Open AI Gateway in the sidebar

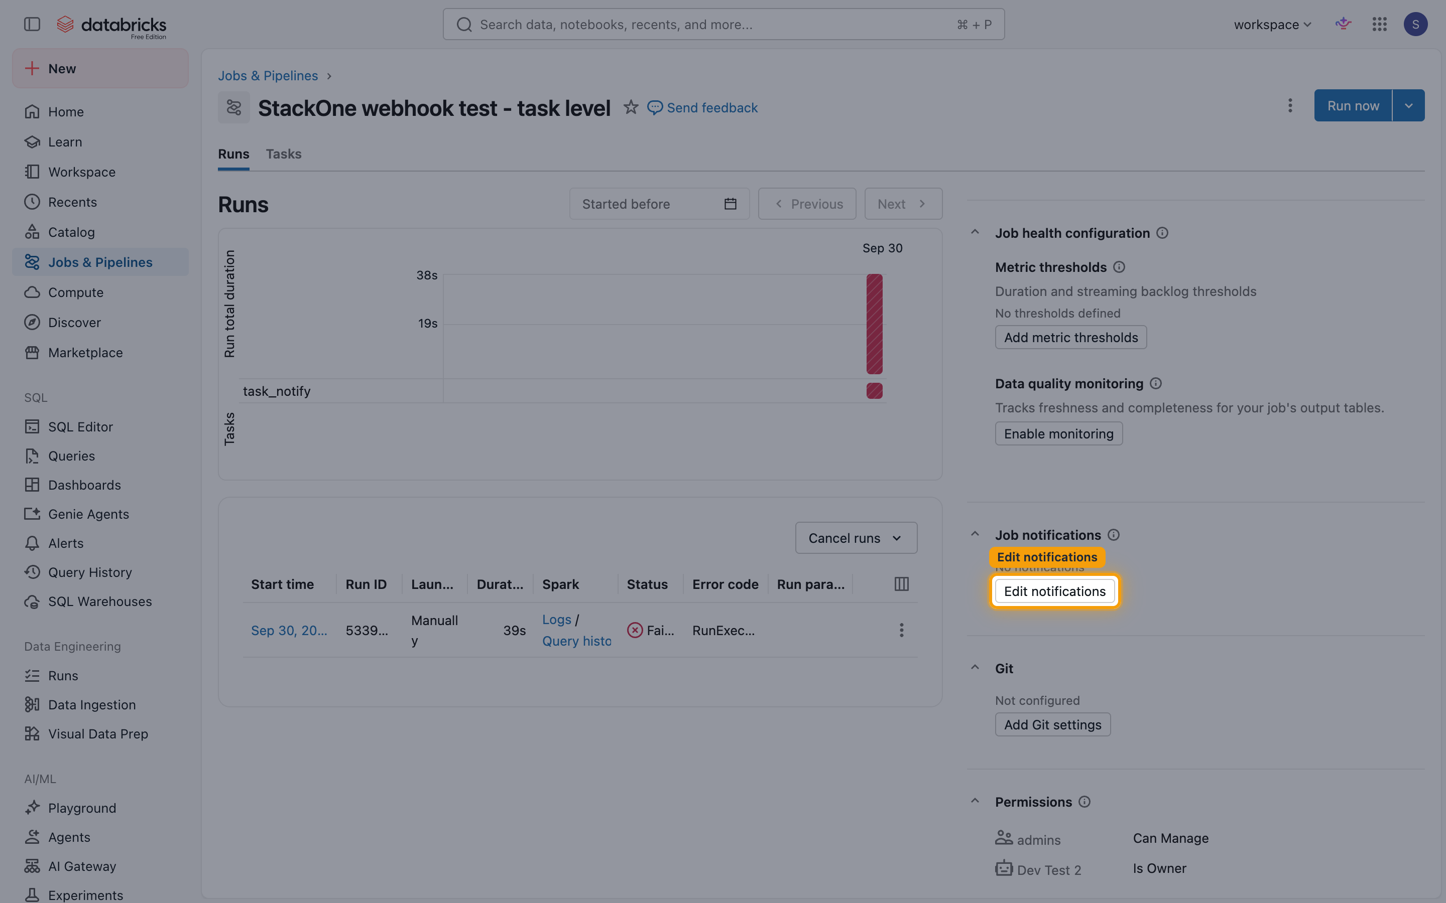click(x=100, y=866)
